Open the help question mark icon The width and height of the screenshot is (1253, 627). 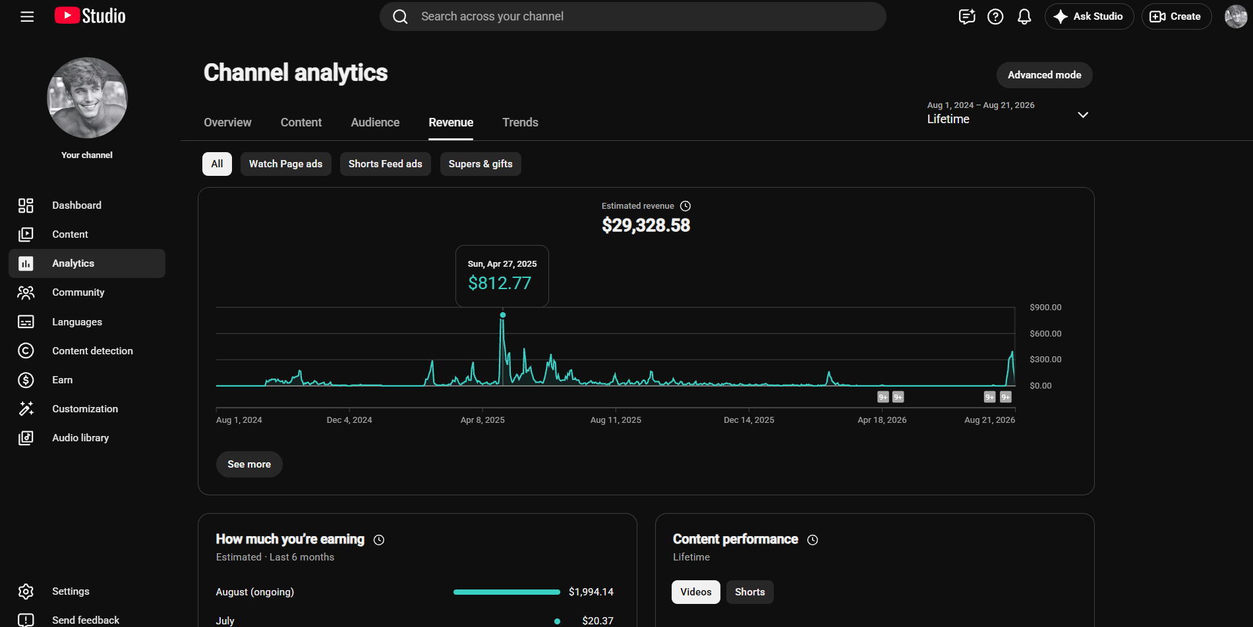(x=995, y=16)
